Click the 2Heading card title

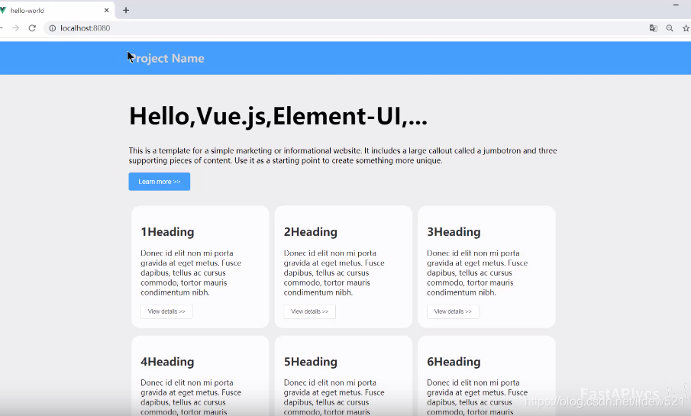(x=311, y=232)
